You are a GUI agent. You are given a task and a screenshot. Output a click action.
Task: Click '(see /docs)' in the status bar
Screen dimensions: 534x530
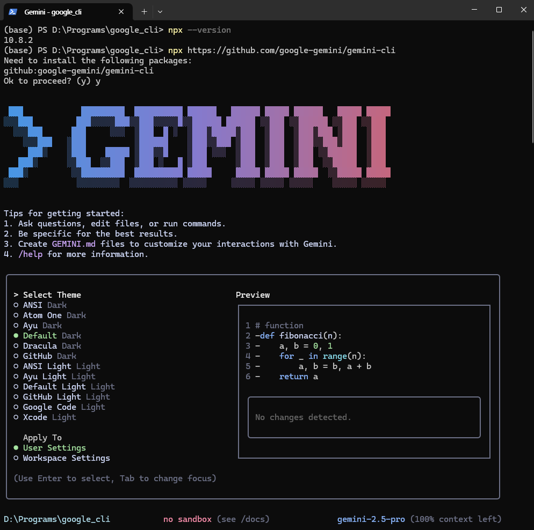pos(243,519)
